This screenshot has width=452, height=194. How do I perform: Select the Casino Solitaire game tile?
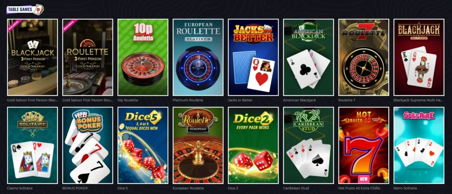pos(33,145)
